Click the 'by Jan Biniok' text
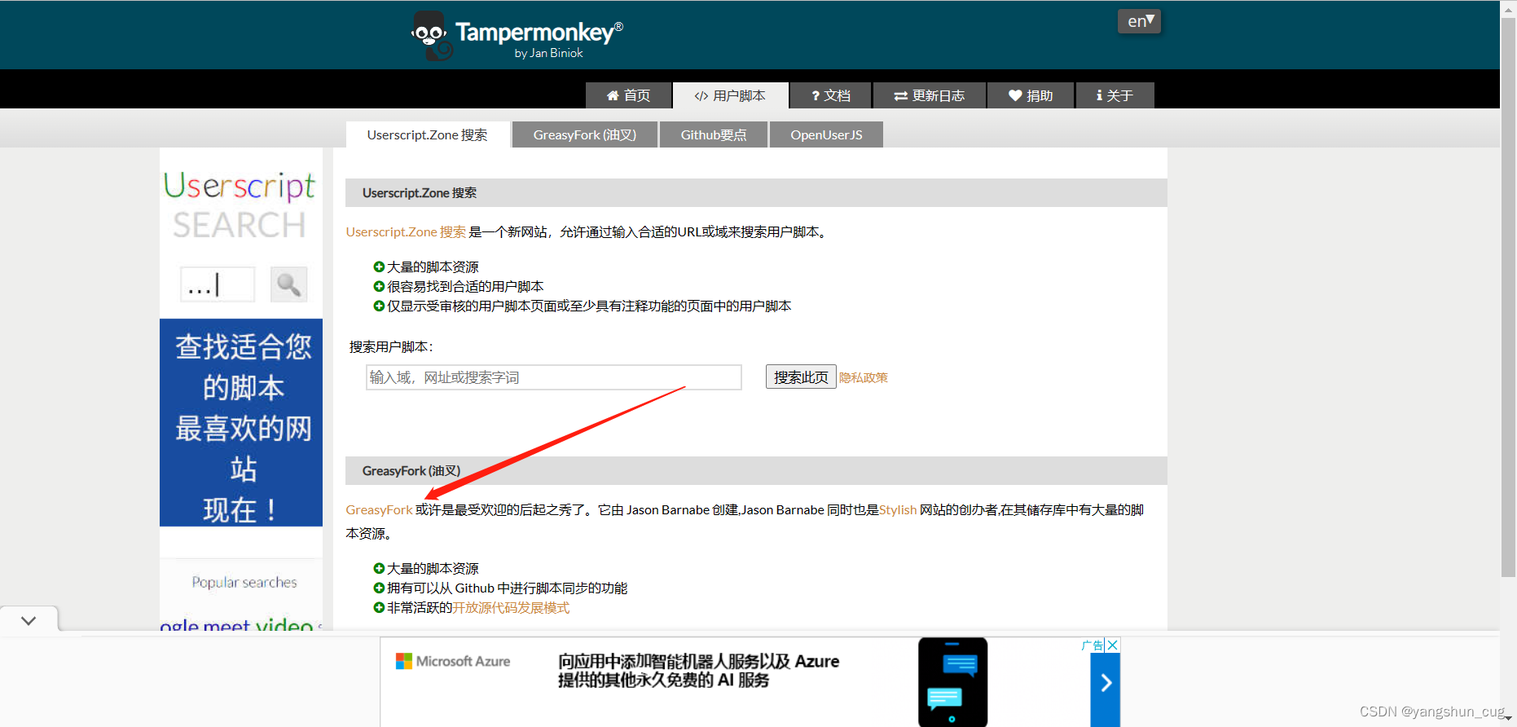The image size is (1517, 727). (548, 53)
